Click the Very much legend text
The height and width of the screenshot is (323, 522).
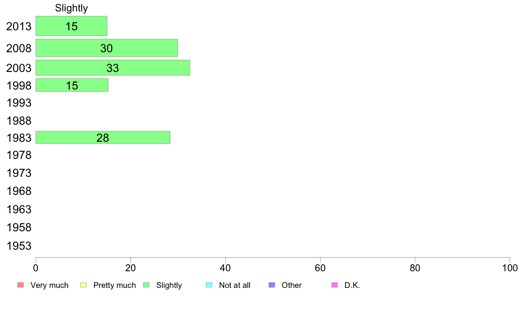pos(49,285)
